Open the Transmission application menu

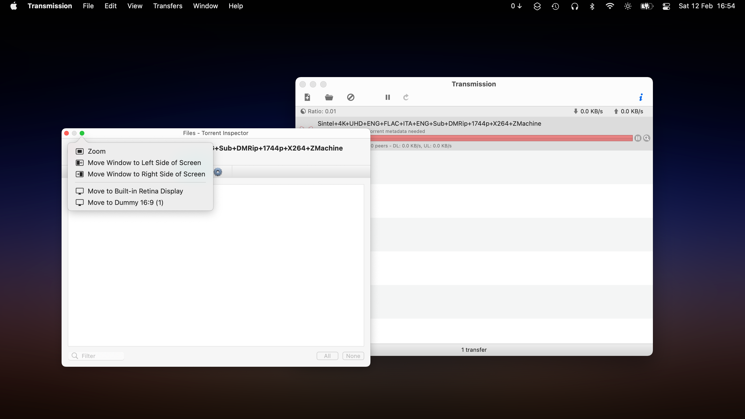[50, 6]
